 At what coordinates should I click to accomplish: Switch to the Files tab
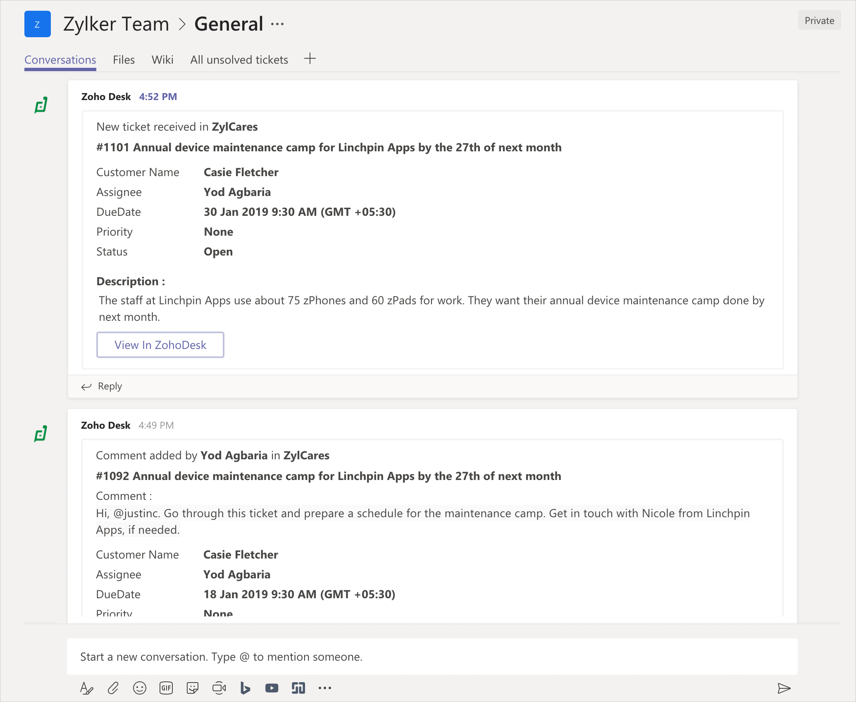(124, 60)
